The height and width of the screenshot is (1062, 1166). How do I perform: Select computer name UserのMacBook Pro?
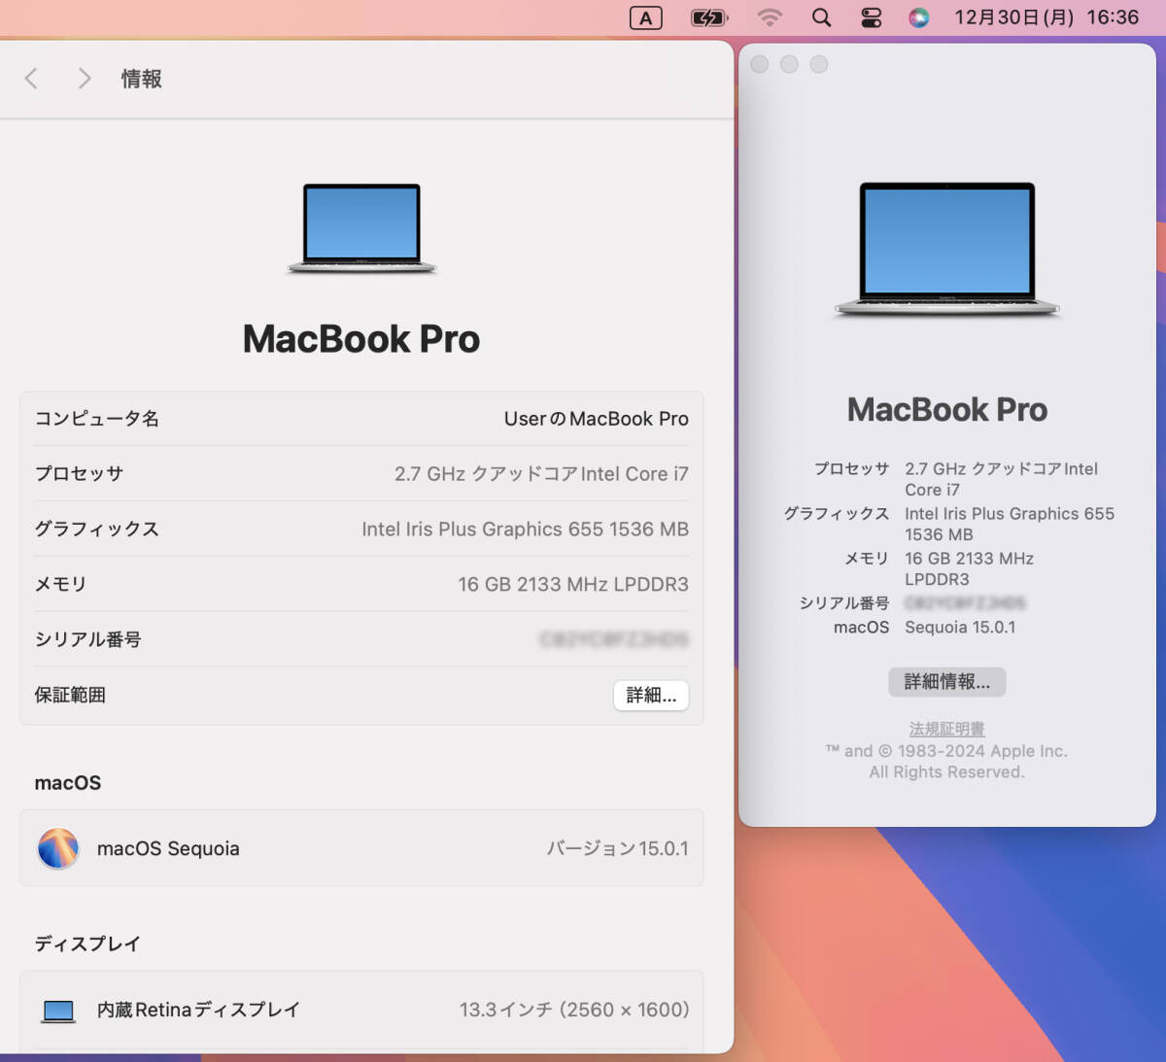tap(596, 419)
